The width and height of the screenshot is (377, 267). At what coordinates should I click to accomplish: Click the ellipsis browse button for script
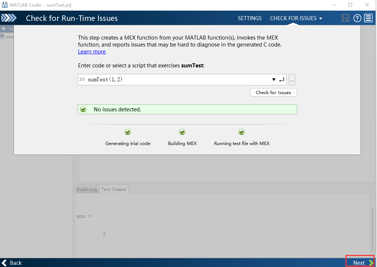click(x=292, y=79)
